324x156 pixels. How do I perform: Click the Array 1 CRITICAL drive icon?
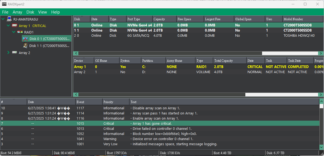click(15, 26)
